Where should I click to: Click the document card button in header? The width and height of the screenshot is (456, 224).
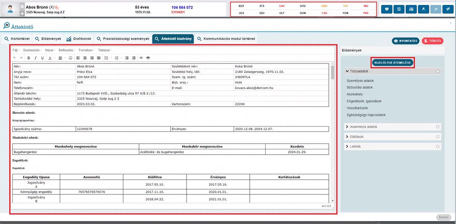tap(399, 9)
